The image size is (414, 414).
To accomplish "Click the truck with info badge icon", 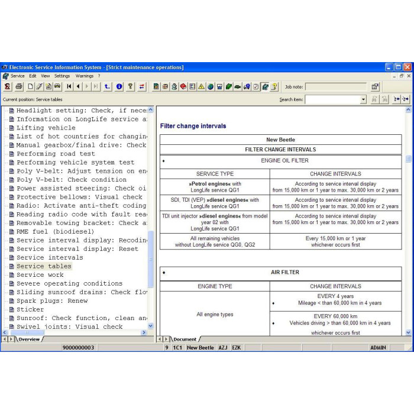I will point(247,86).
